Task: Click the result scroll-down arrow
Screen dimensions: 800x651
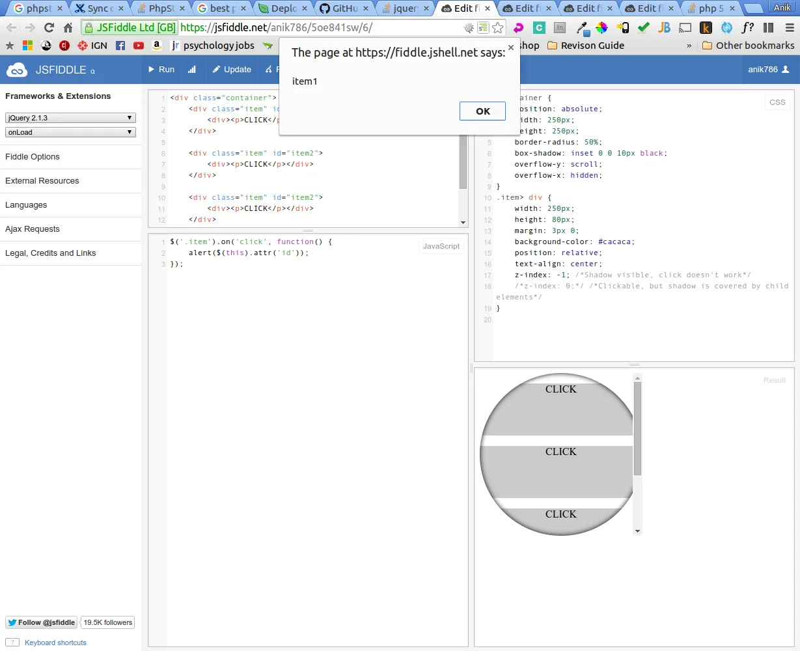Action: click(637, 531)
